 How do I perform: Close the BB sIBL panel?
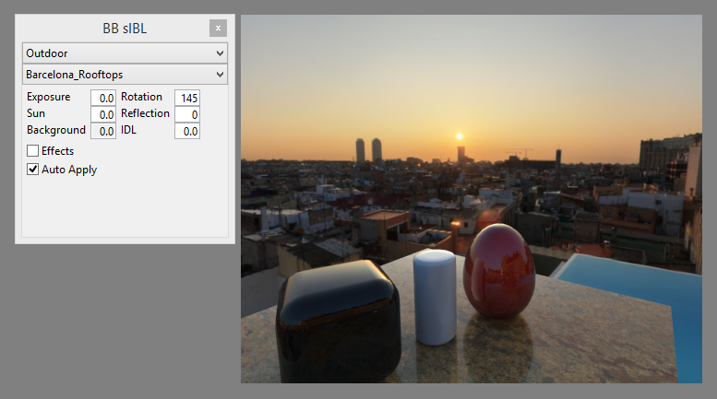pos(217,29)
